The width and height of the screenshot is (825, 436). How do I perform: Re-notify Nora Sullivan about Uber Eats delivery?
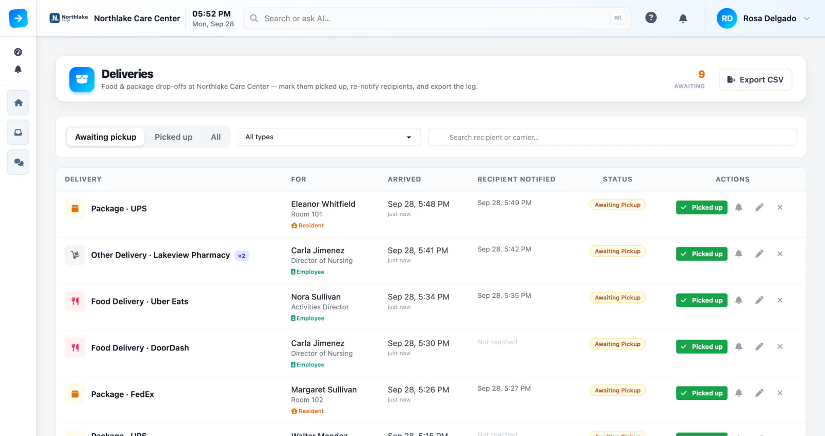739,300
